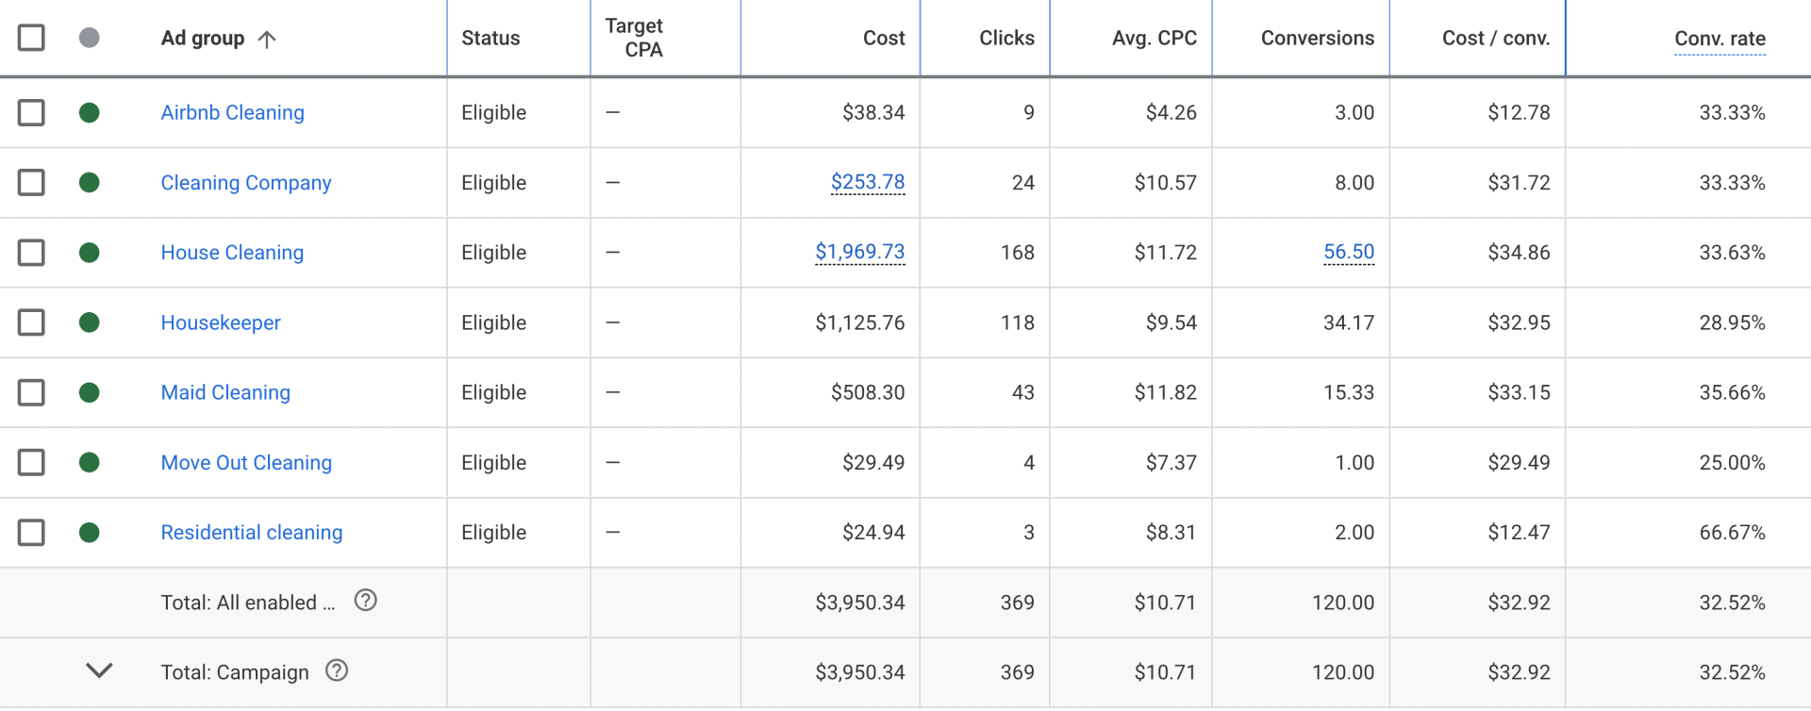
Task: Click the gray status dot in header row
Action: 90,38
